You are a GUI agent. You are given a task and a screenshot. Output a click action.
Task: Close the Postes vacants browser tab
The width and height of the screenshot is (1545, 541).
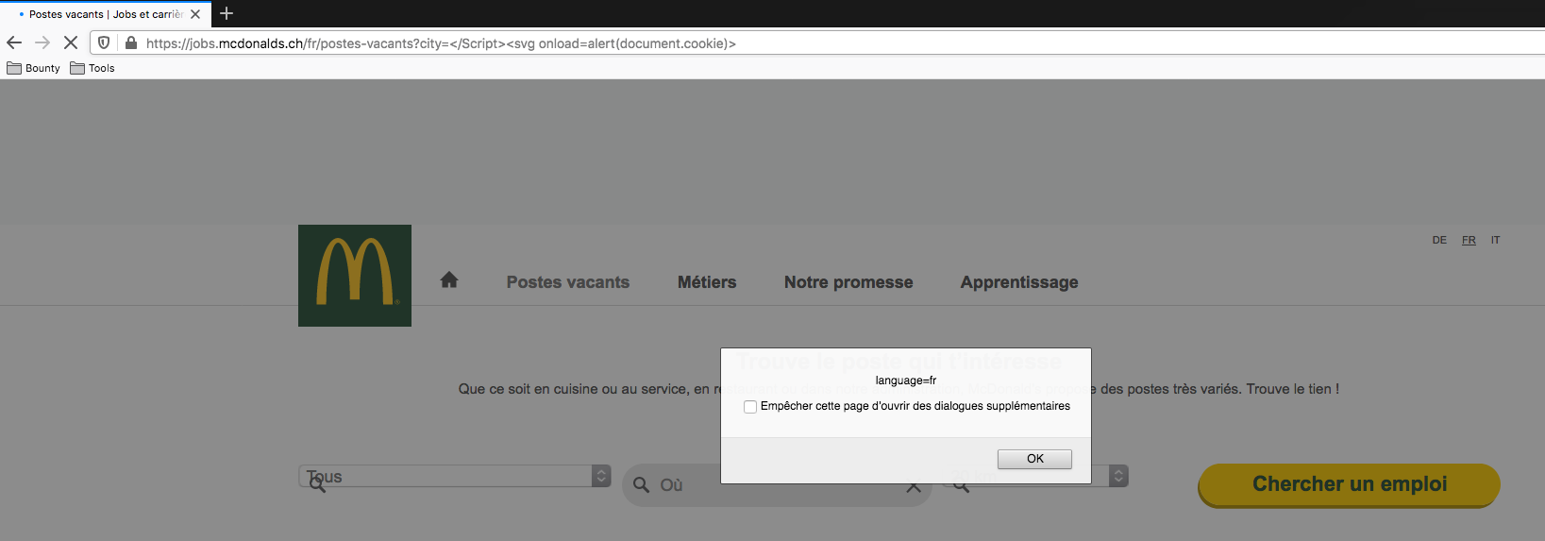195,14
